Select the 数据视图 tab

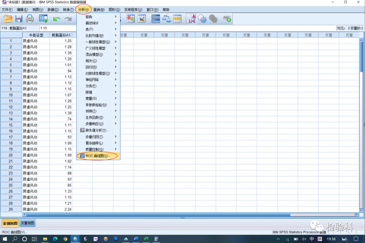point(10,223)
